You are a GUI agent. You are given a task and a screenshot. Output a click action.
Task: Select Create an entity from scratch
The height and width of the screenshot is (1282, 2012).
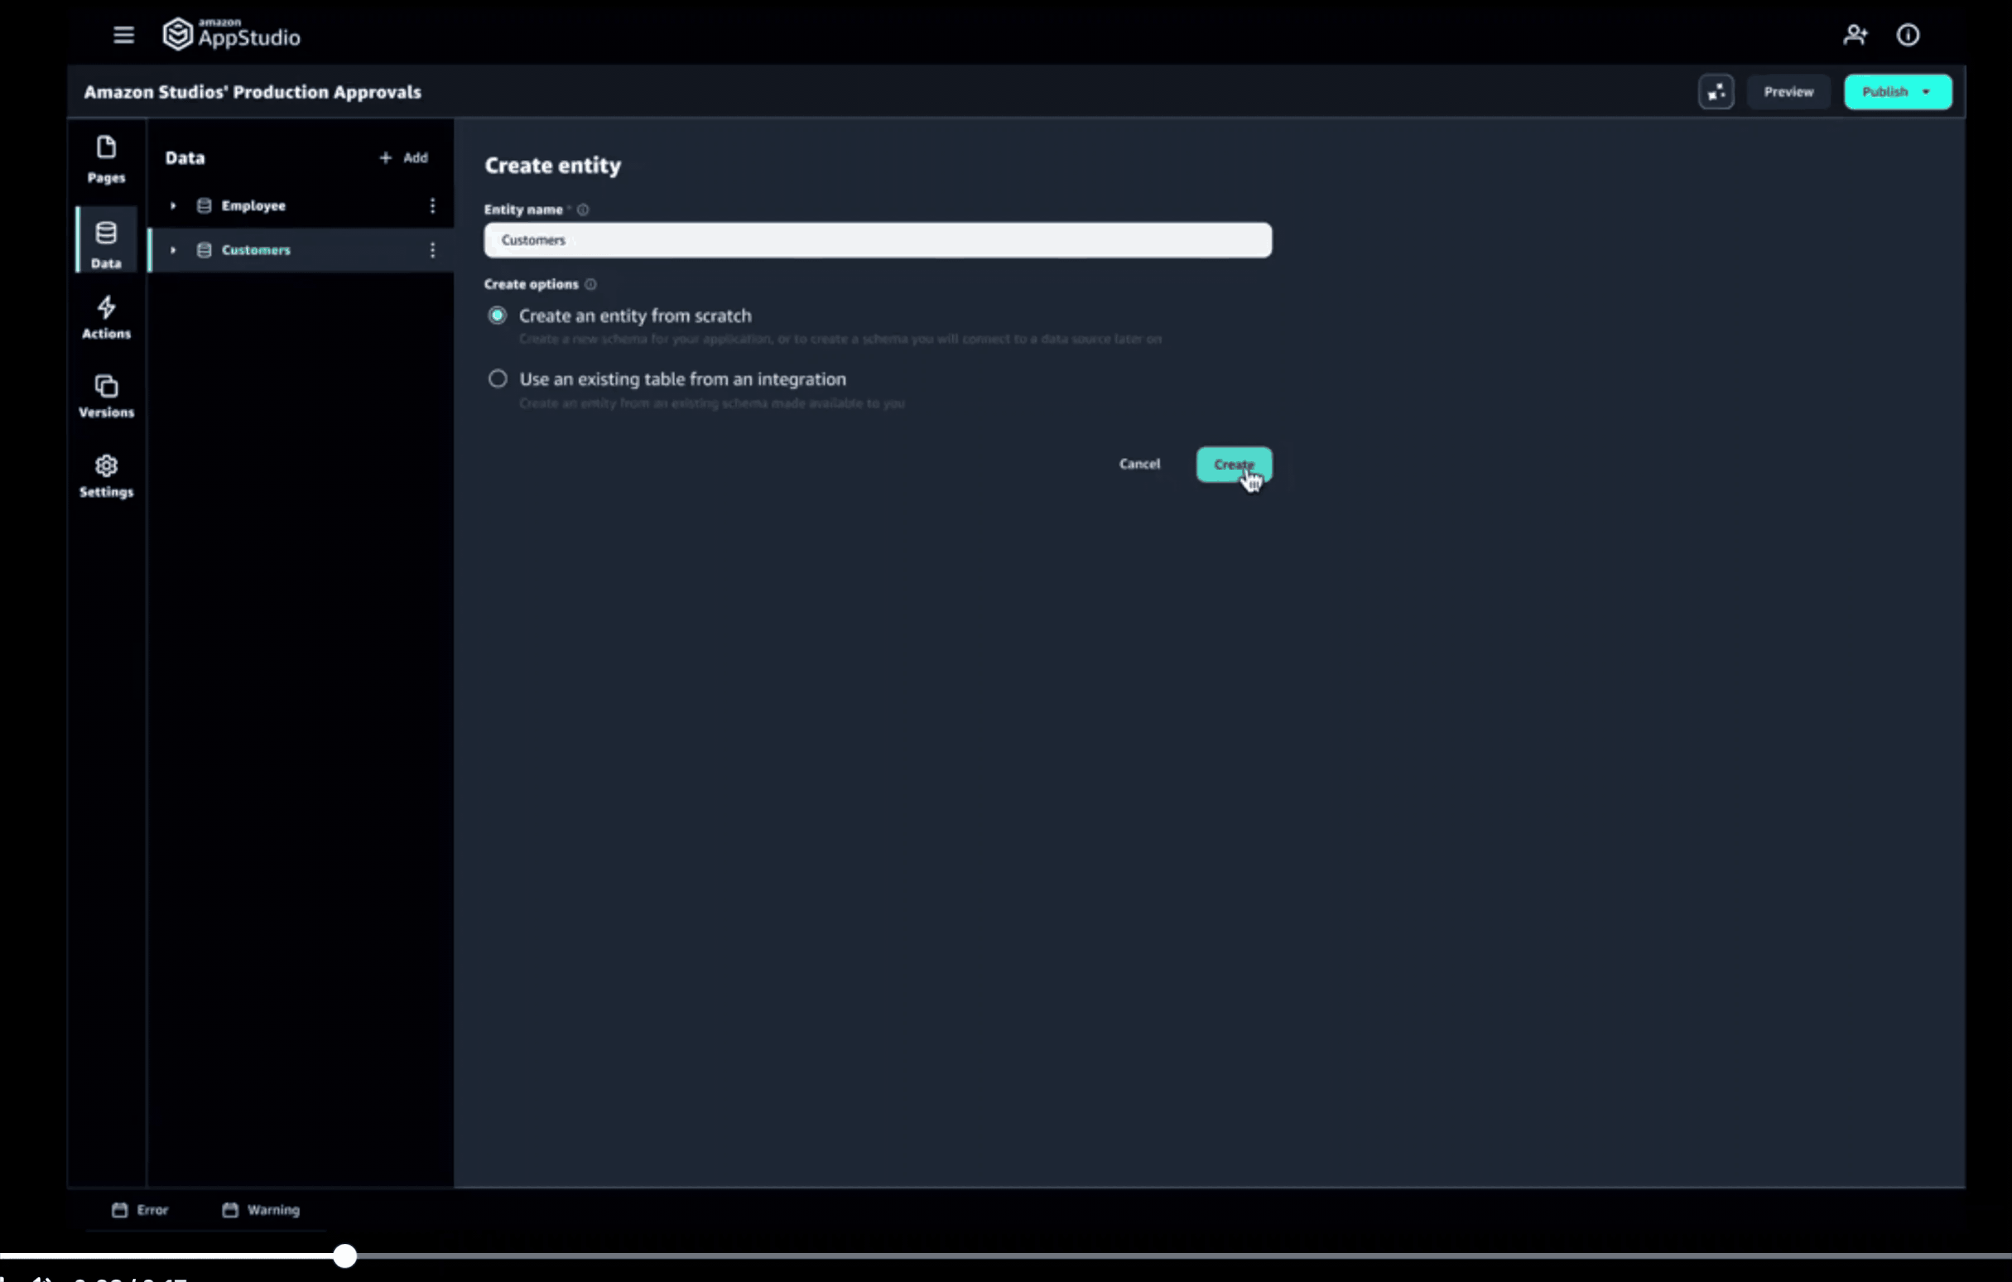point(497,316)
